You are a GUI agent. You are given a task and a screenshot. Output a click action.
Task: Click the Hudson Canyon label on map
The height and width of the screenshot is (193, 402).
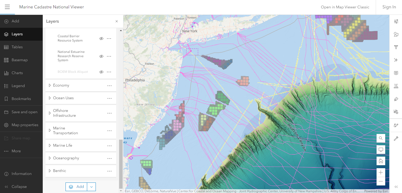(296, 137)
